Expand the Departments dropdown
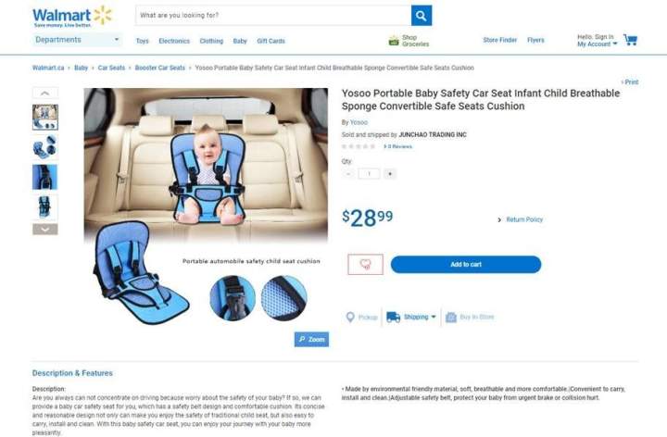667x437 pixels. click(77, 40)
